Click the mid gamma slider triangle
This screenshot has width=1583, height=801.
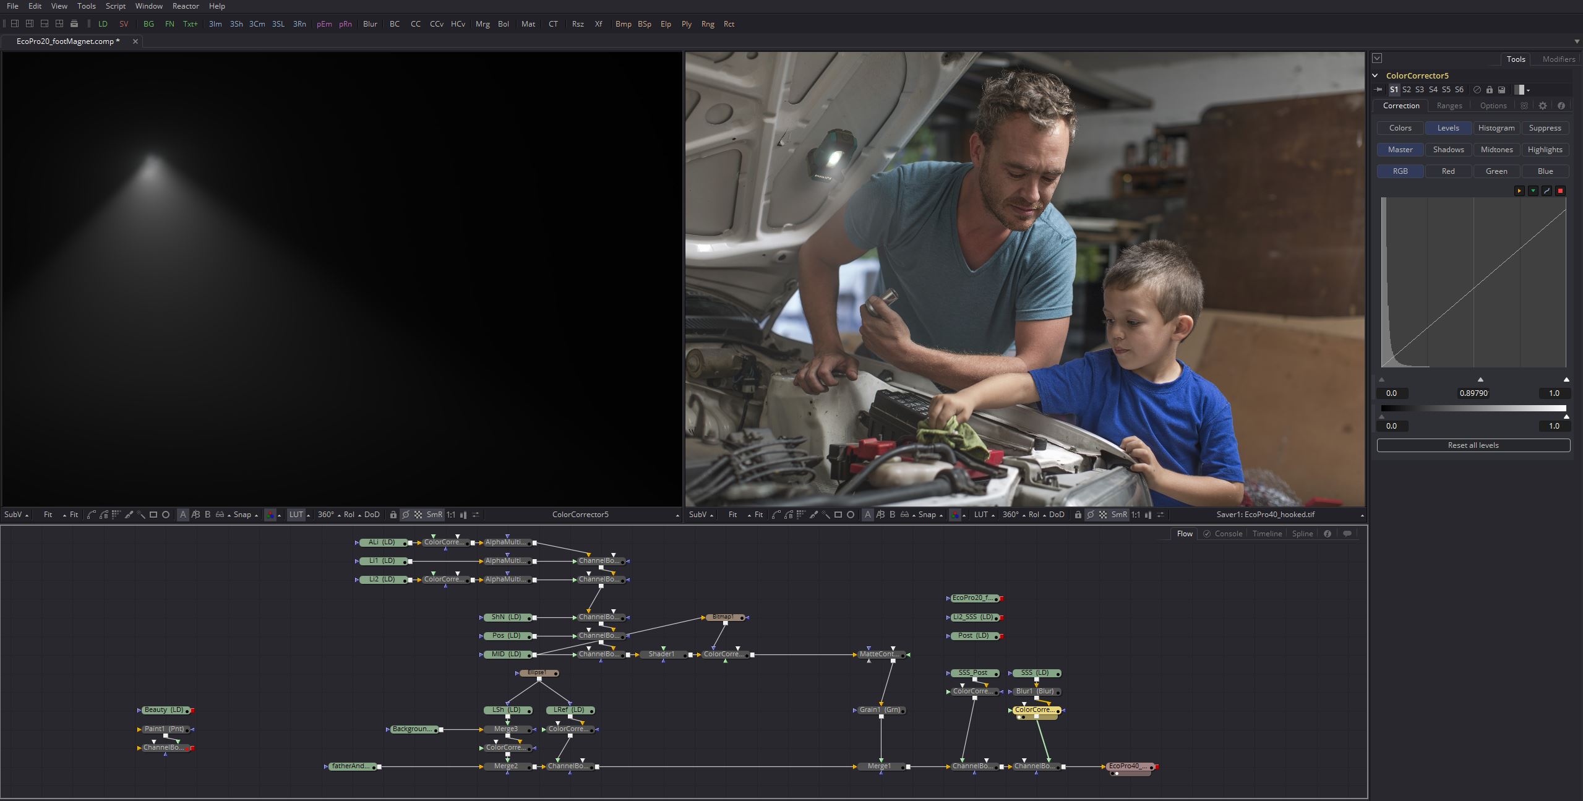(1480, 380)
